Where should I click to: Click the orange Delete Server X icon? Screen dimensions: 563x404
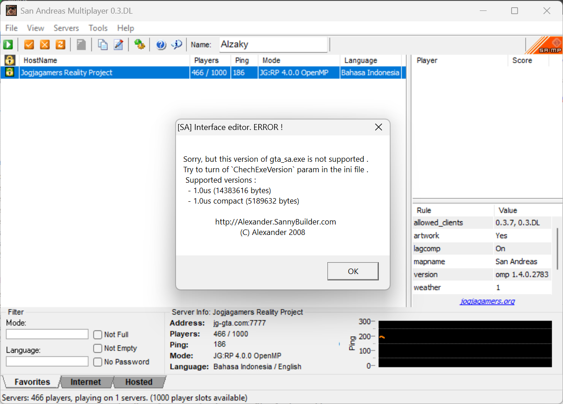[45, 45]
